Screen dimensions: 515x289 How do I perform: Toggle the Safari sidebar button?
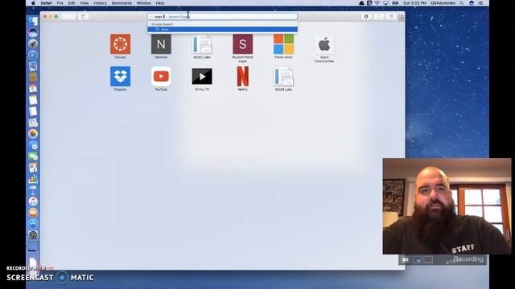click(x=84, y=16)
